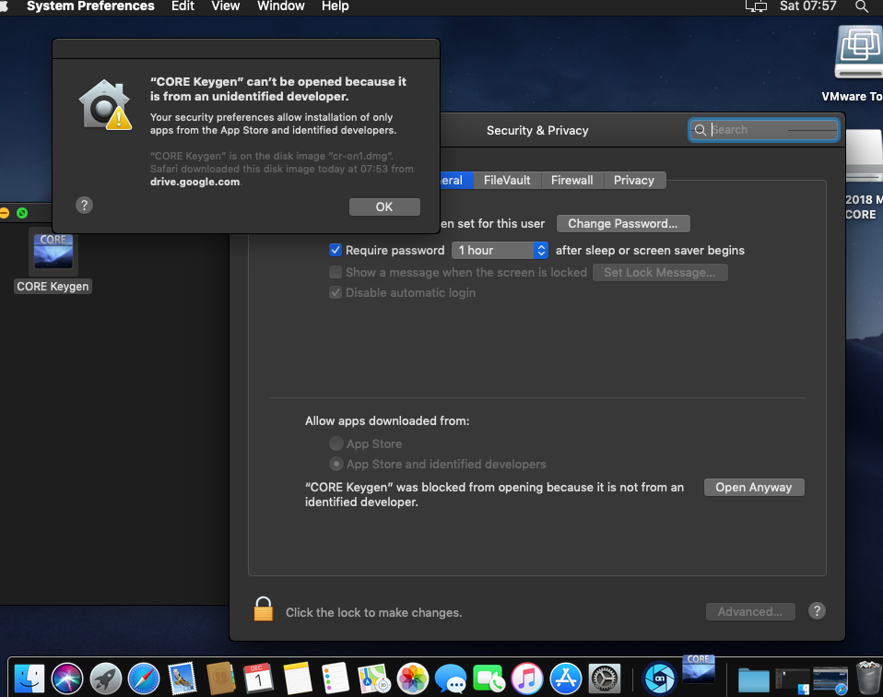
Task: Switch to the Privacy tab
Action: (x=634, y=181)
